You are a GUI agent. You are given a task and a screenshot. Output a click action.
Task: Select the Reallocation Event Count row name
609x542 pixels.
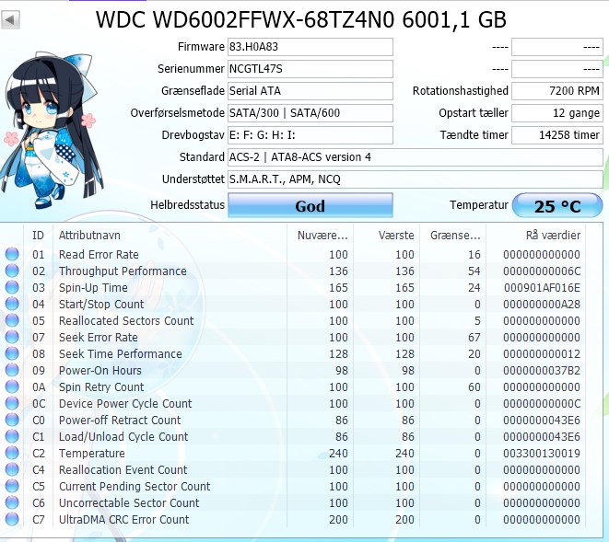pos(123,470)
